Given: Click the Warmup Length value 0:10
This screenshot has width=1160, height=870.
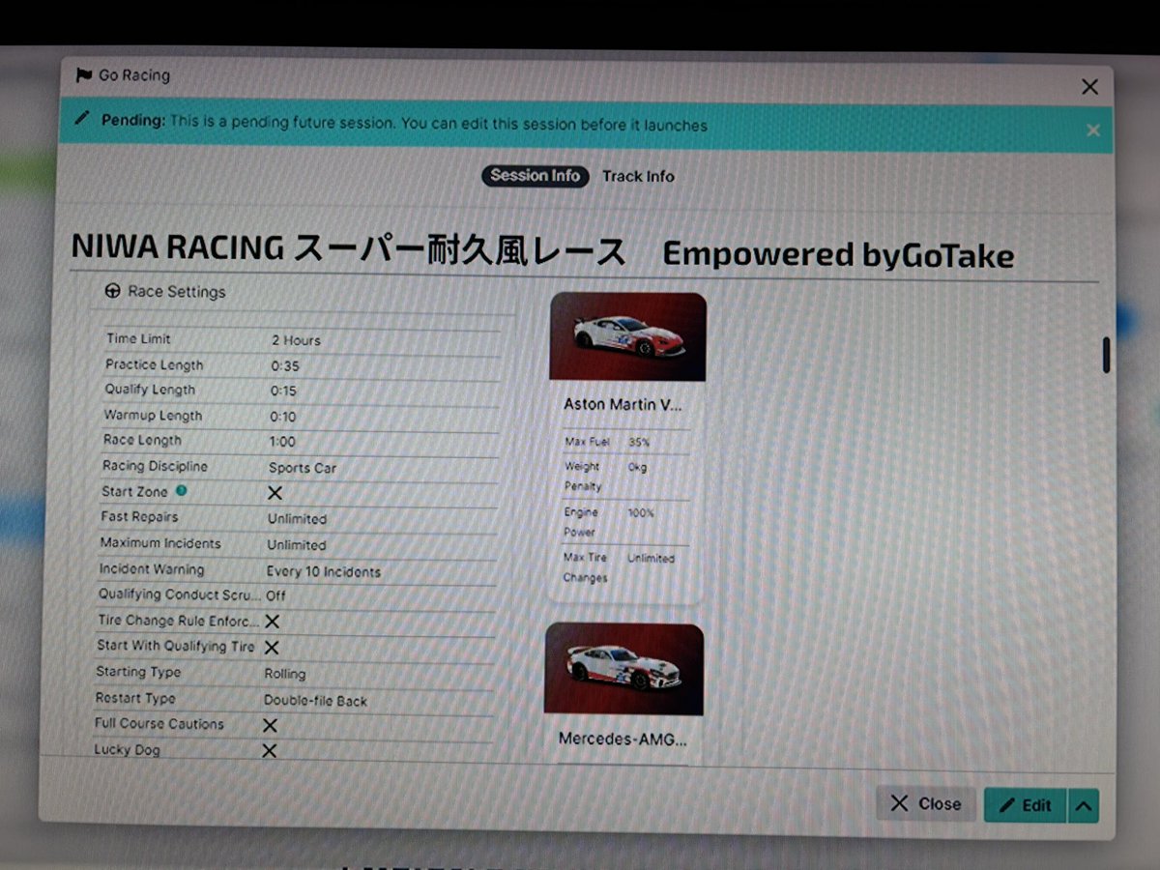Looking at the screenshot, I should 283,417.
